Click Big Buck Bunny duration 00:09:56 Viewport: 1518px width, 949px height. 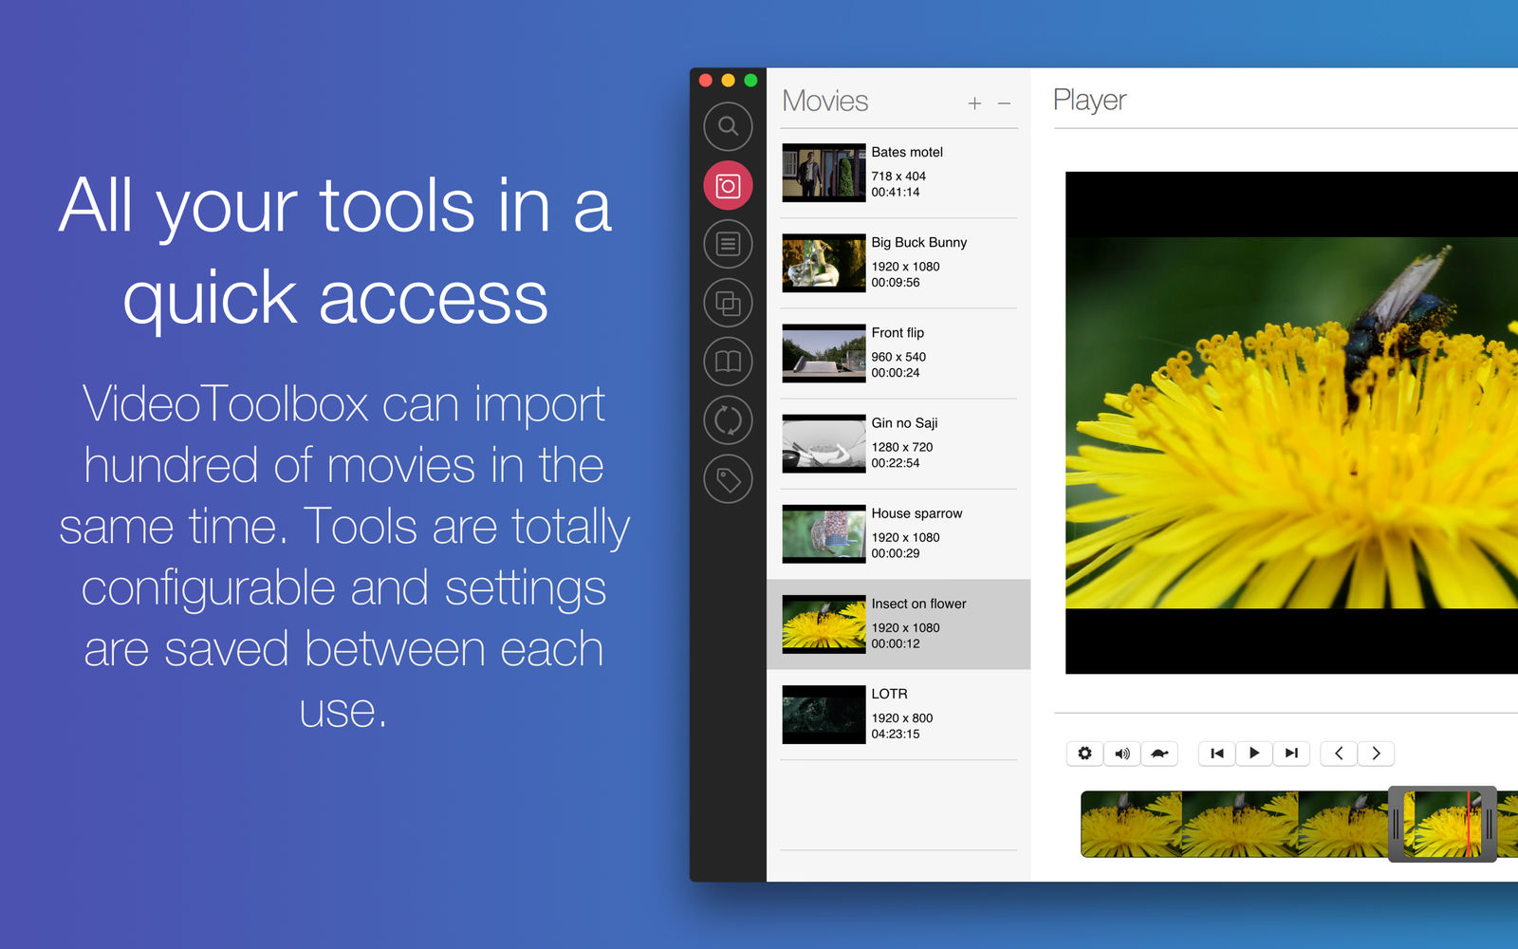895,282
